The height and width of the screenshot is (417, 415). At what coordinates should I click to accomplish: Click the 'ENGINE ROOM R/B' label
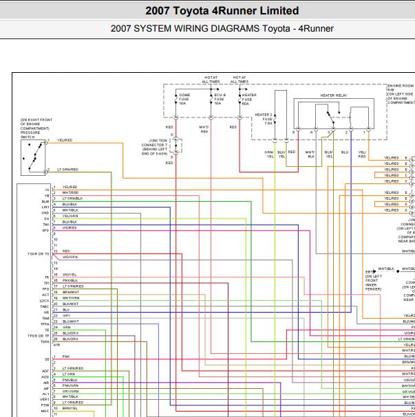click(401, 88)
